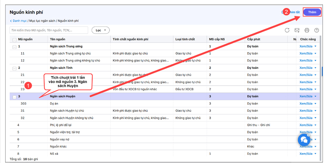325x163 pixels.
Task: Click the printer icon
Action: point(307,30)
